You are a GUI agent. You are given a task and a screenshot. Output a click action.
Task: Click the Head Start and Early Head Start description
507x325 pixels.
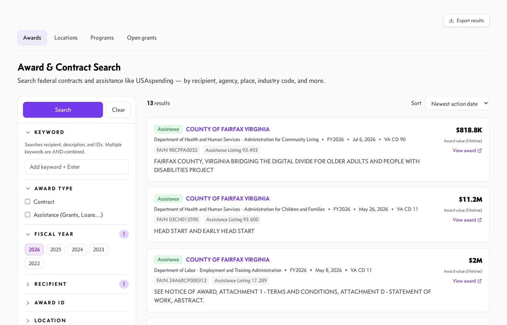click(x=204, y=231)
